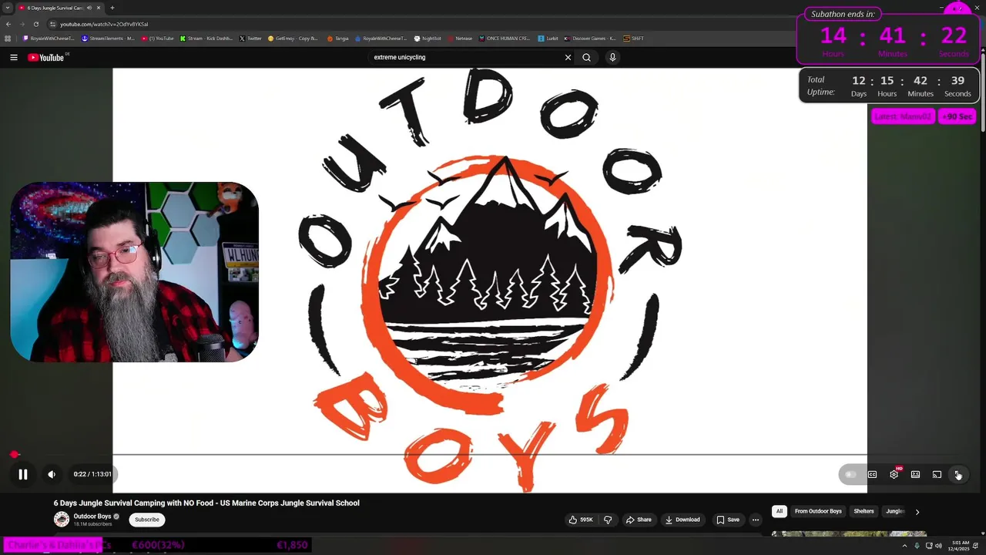
Task: Open the Outdoor Boys channel avatar
Action: (x=62, y=519)
